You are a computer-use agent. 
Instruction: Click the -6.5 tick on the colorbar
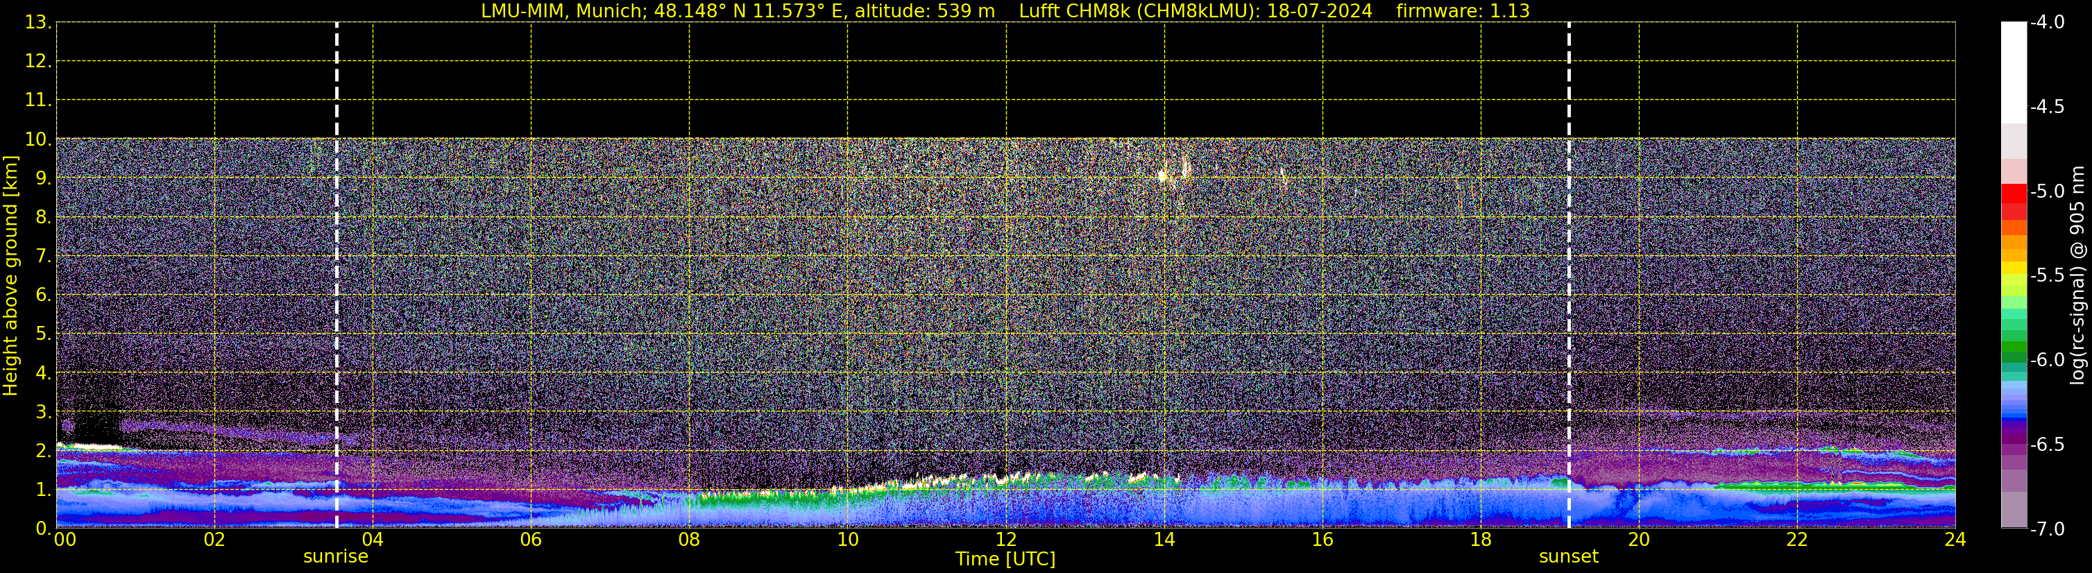pos(2048,444)
